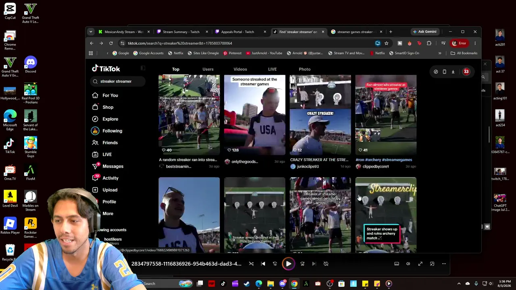Play the video in media player
This screenshot has width=516, height=290.
click(x=289, y=264)
